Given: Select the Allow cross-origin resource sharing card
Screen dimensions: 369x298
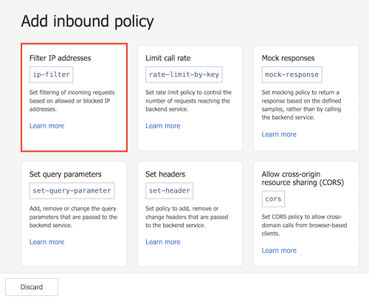Looking at the screenshot, I should (x=306, y=214).
